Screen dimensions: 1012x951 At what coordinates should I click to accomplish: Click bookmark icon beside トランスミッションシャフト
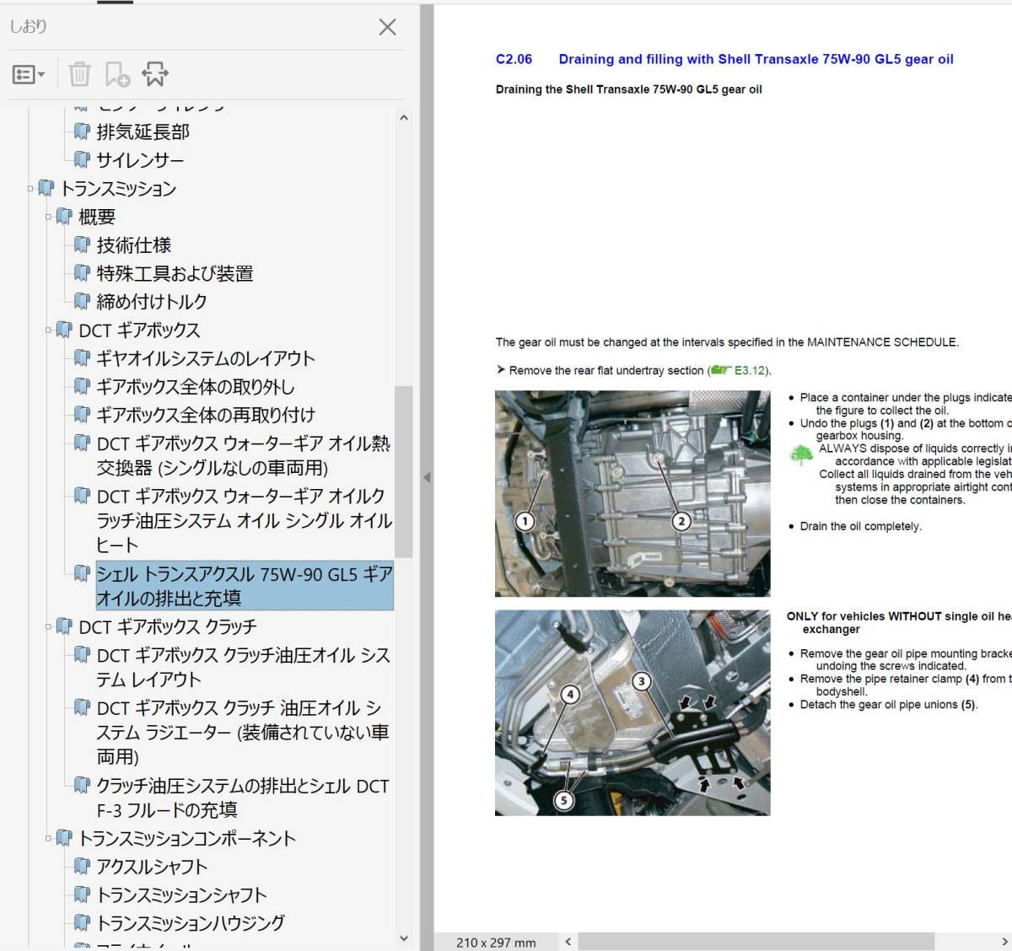82,894
